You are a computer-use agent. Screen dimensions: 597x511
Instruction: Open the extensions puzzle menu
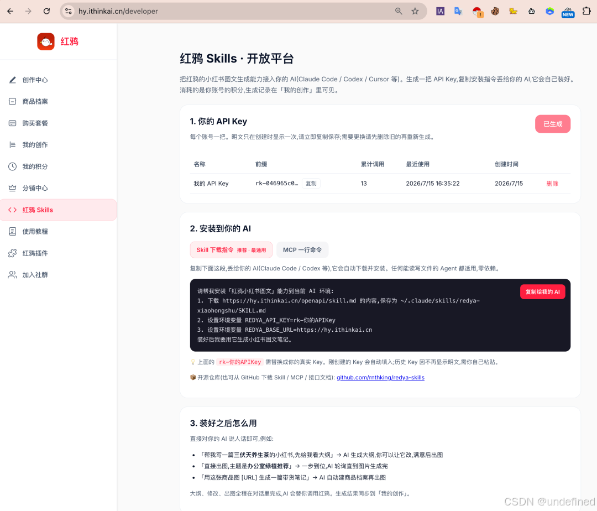tap(586, 11)
